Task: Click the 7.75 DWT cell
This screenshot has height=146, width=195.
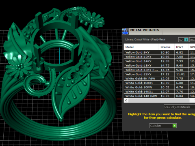Action: (x=182, y=79)
